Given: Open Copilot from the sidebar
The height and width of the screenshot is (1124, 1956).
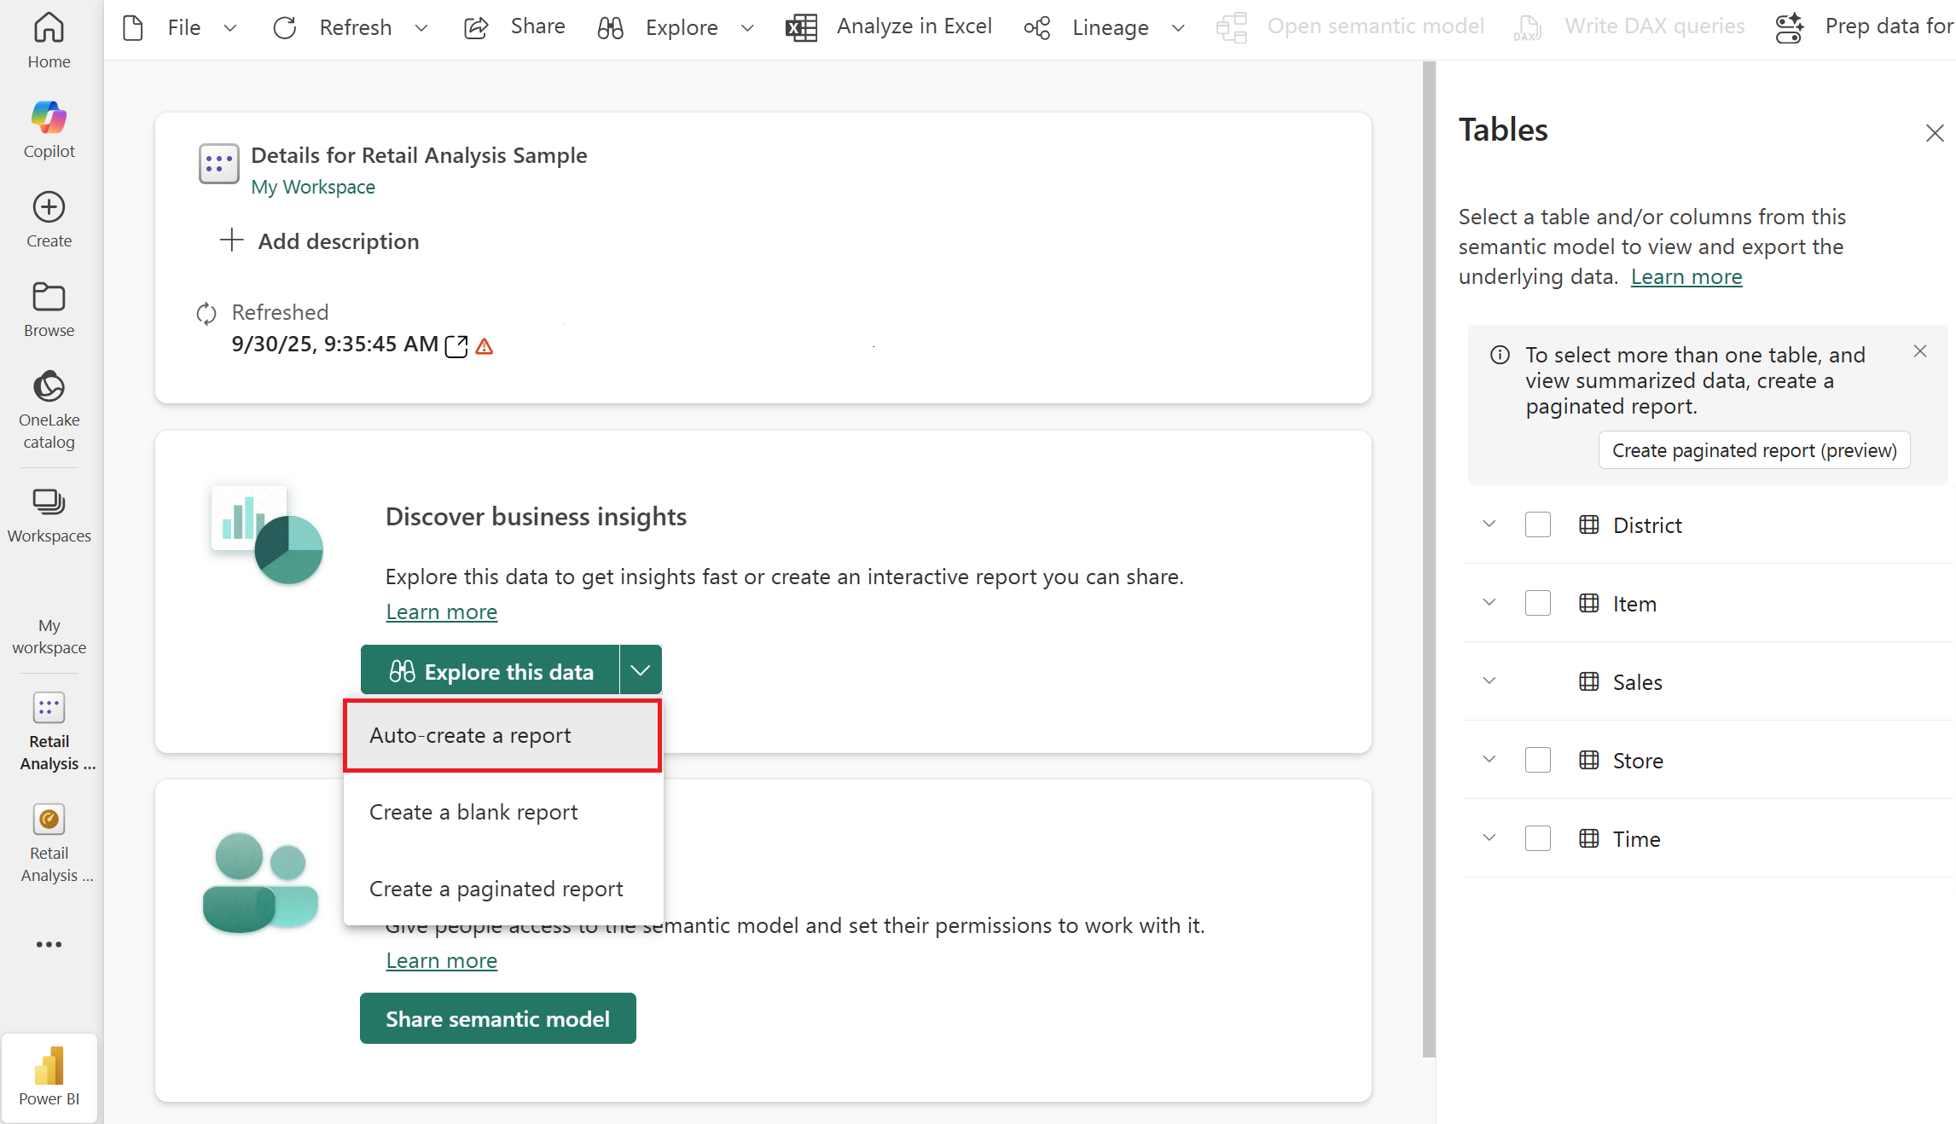Looking at the screenshot, I should click(49, 118).
